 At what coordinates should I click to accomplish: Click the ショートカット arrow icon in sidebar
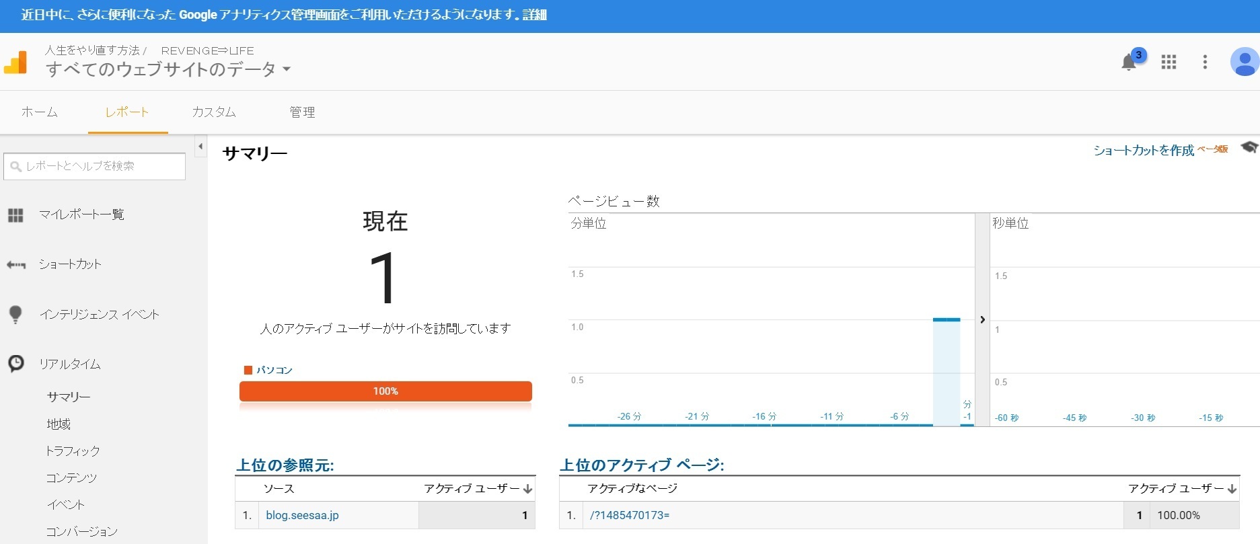16,265
